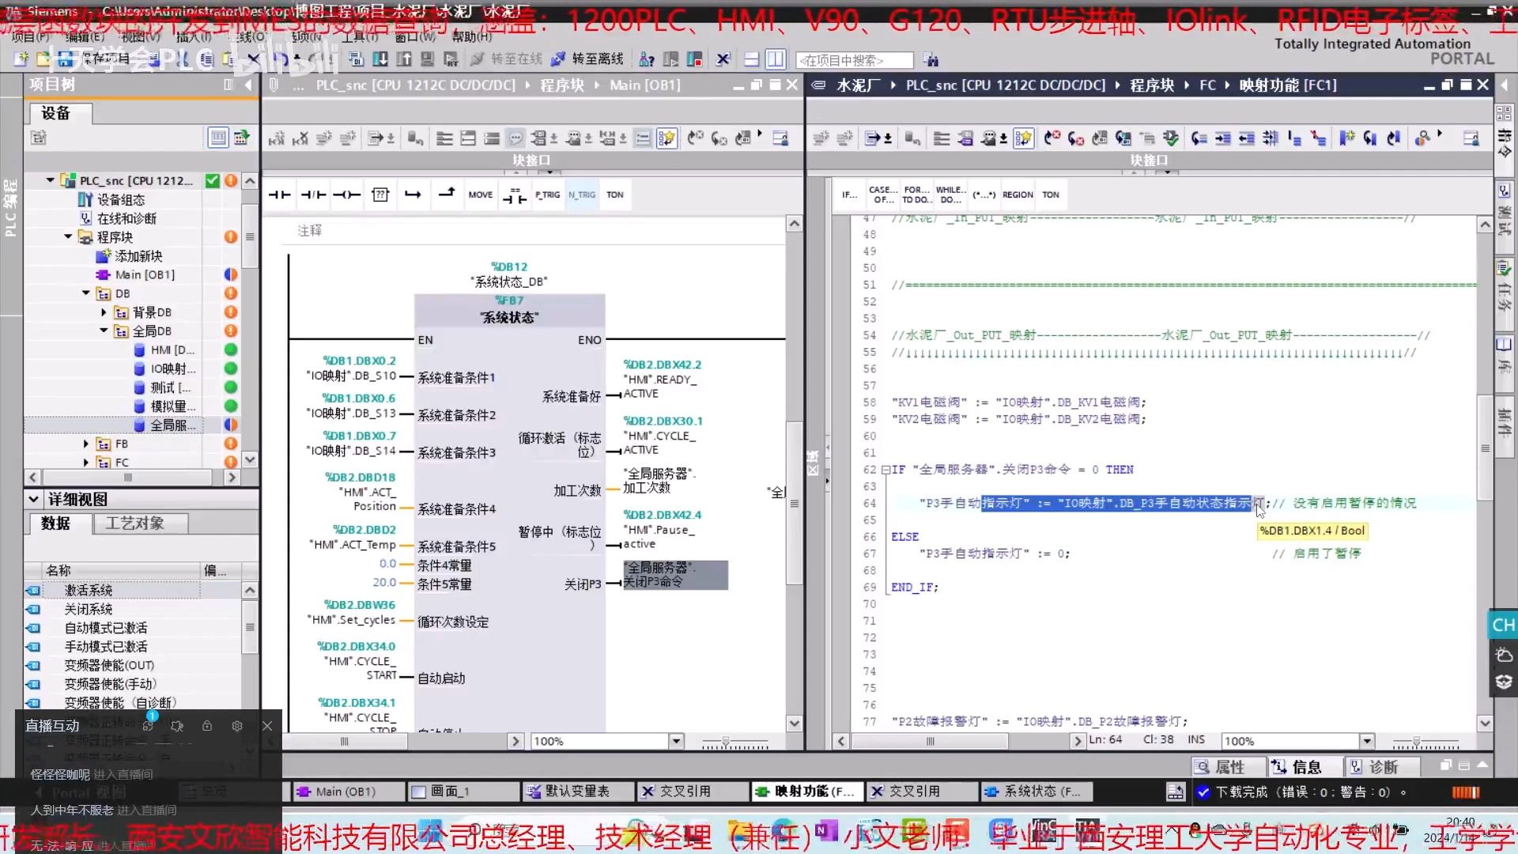
Task: Insert a normally open contact
Action: (279, 195)
